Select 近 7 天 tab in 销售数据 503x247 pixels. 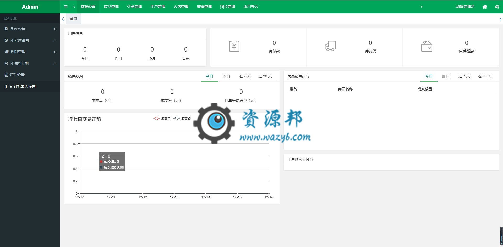pyautogui.click(x=245, y=76)
